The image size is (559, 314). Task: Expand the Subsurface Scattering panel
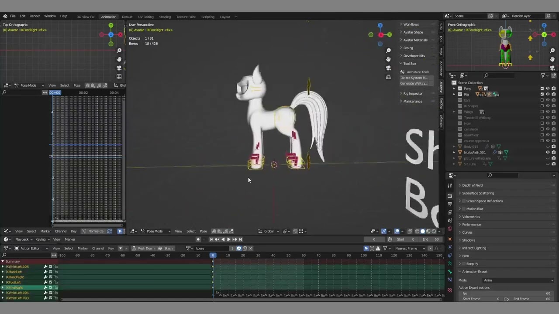click(459, 193)
